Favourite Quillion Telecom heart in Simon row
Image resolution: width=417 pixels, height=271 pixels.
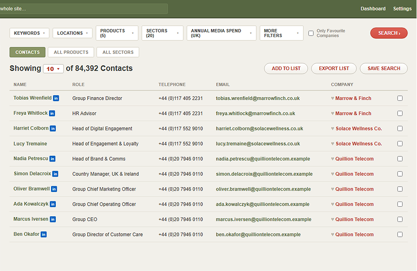pyautogui.click(x=333, y=174)
